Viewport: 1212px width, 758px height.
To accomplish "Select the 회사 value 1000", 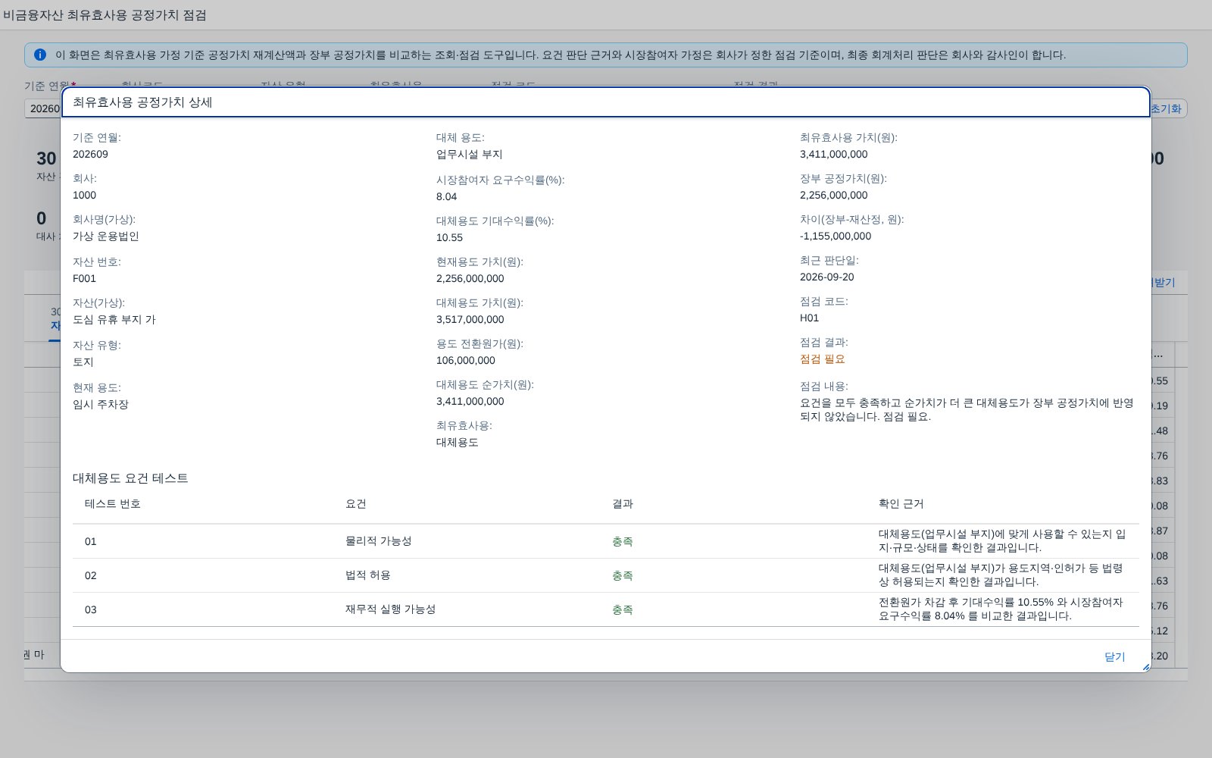I will pyautogui.click(x=84, y=195).
